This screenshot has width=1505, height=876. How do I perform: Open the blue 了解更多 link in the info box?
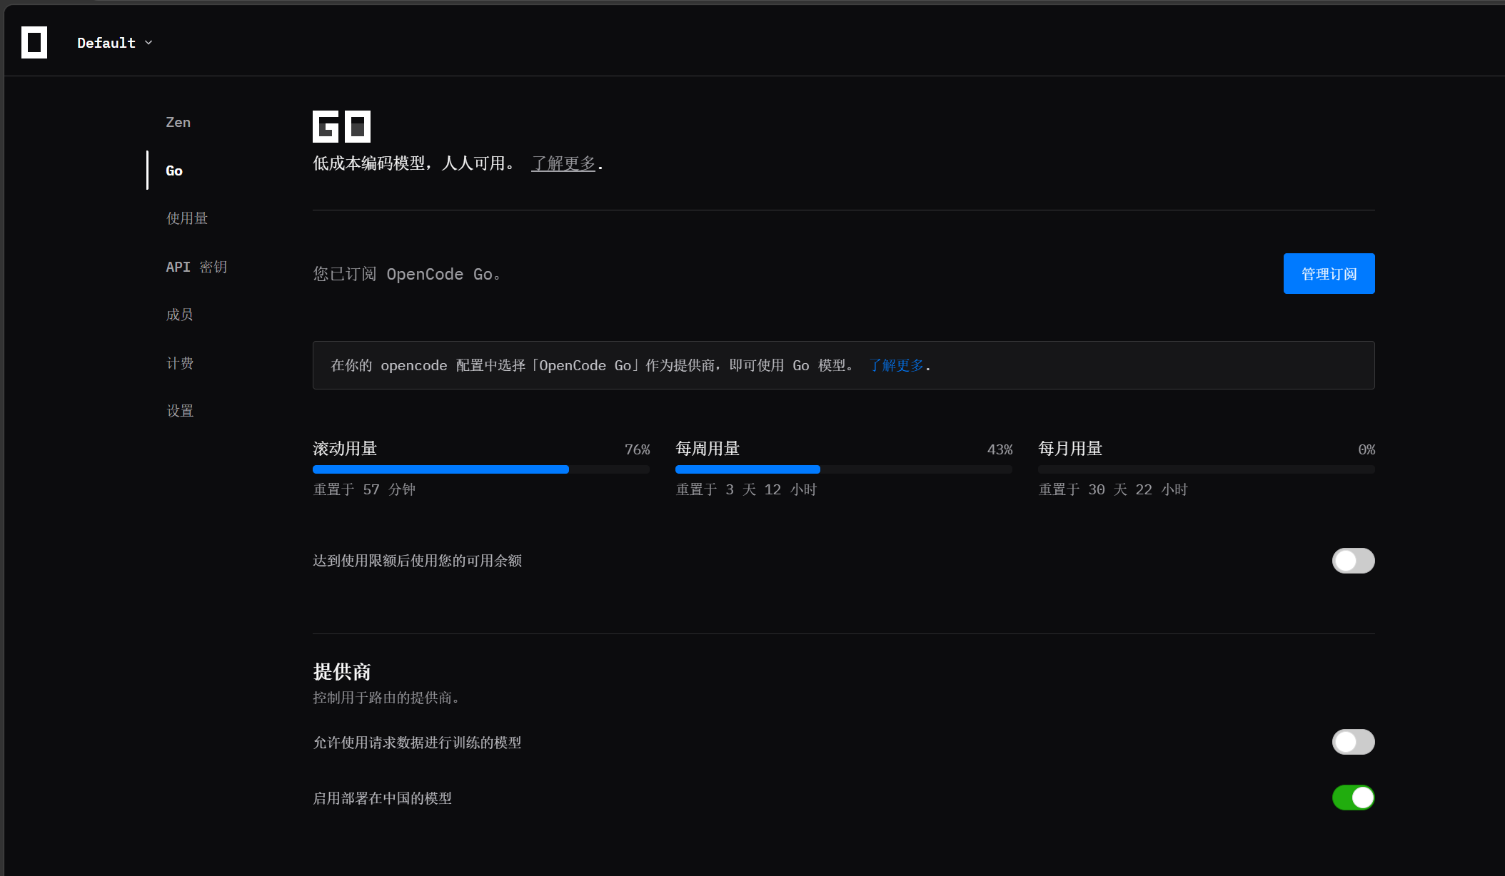pyautogui.click(x=896, y=365)
